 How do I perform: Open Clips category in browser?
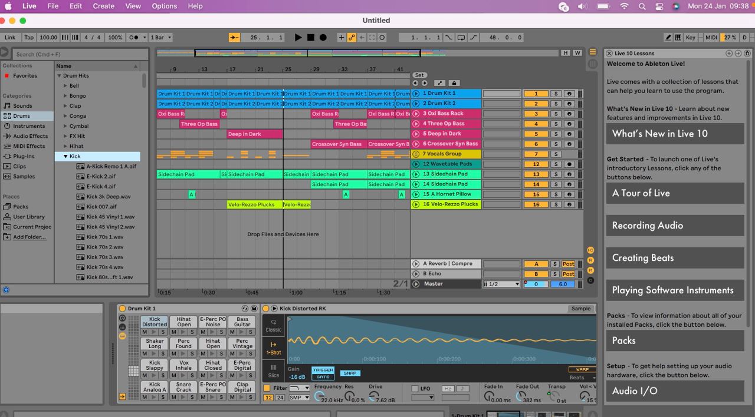[x=19, y=166]
